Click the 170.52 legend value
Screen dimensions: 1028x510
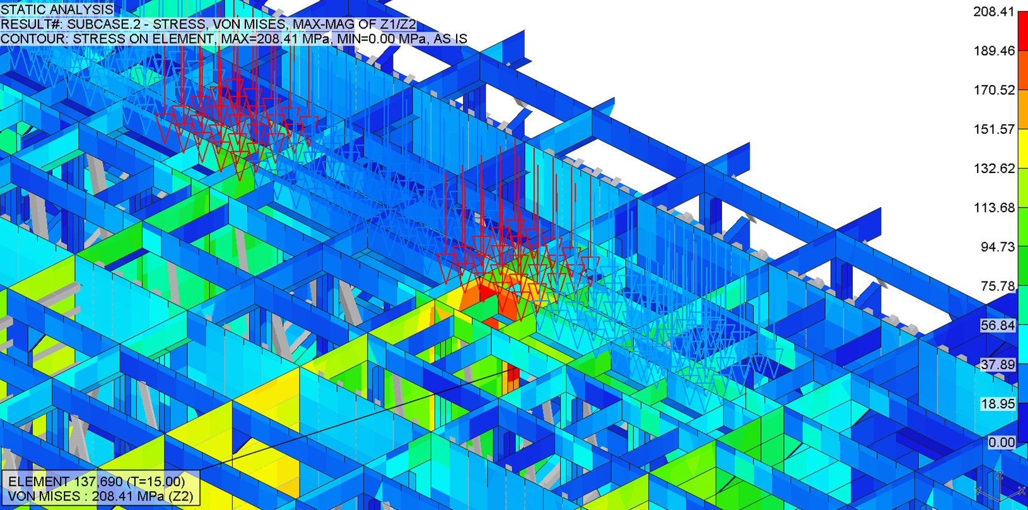(x=994, y=90)
